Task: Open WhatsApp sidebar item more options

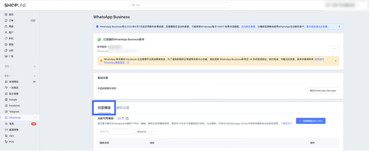Action: click(x=35, y=118)
